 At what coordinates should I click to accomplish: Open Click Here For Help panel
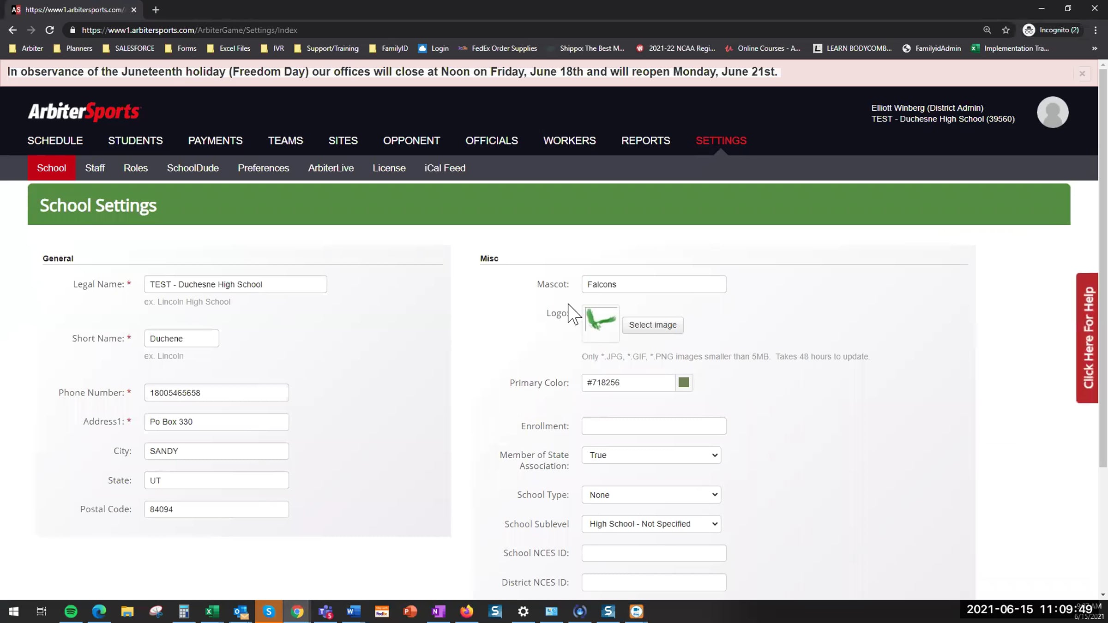click(1087, 338)
